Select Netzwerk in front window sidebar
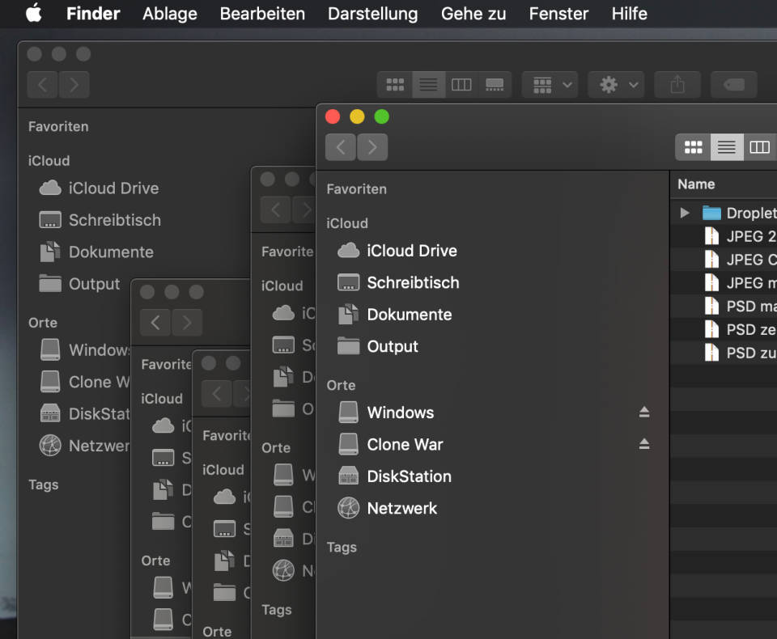Image resolution: width=777 pixels, height=639 pixels. tap(387, 508)
